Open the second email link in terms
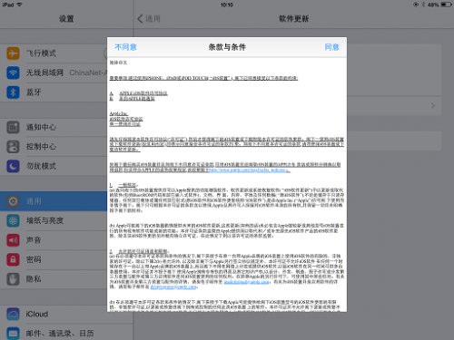Screen dimensions: 454x340 point(173,287)
